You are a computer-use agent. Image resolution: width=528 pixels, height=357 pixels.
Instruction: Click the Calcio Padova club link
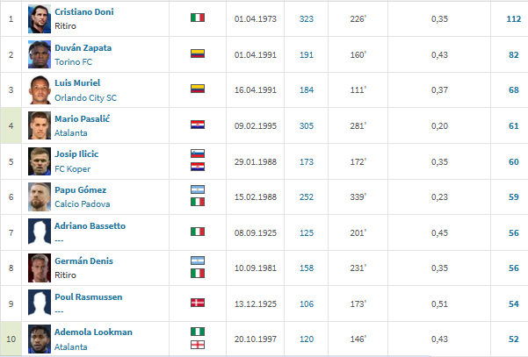[x=80, y=204]
